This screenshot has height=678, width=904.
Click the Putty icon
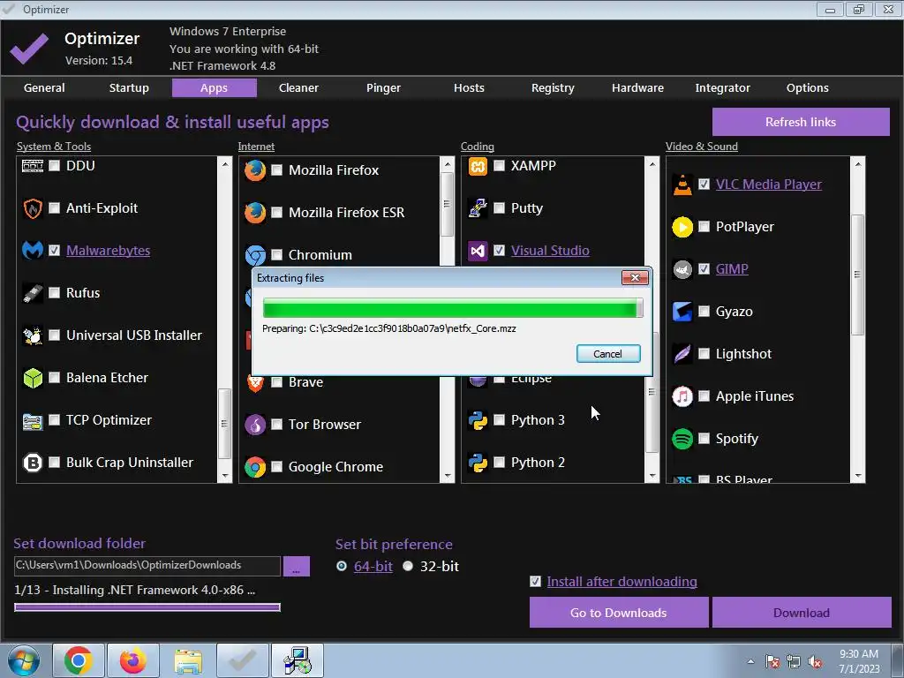click(478, 208)
